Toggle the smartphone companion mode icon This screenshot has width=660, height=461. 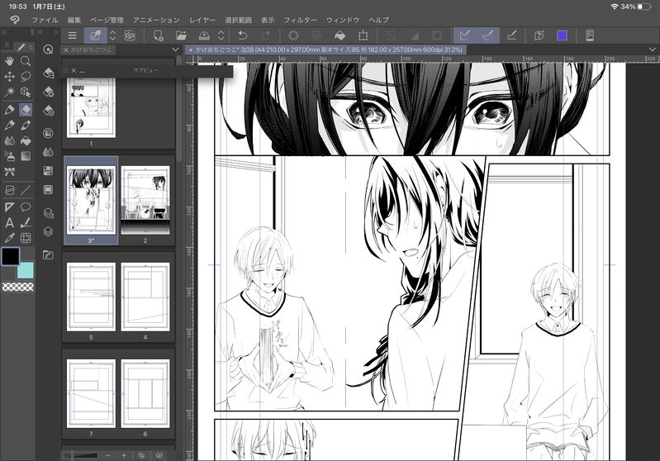click(590, 36)
